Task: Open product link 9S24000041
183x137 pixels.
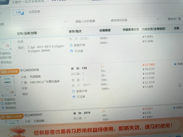Action: coord(33,115)
